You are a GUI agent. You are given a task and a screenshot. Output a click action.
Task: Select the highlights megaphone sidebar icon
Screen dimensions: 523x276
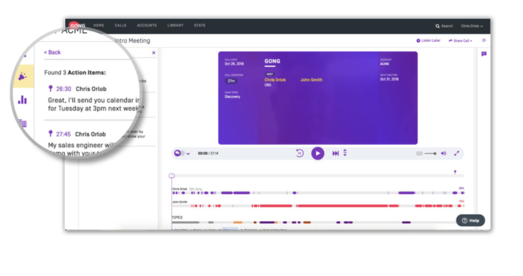[x=23, y=77]
